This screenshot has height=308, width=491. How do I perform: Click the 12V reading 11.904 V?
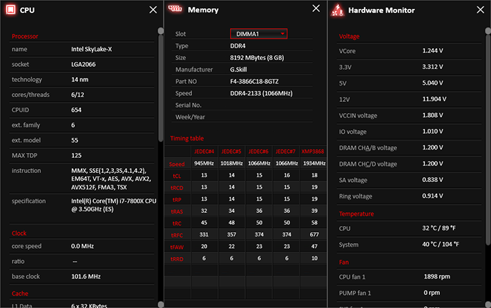pos(434,99)
